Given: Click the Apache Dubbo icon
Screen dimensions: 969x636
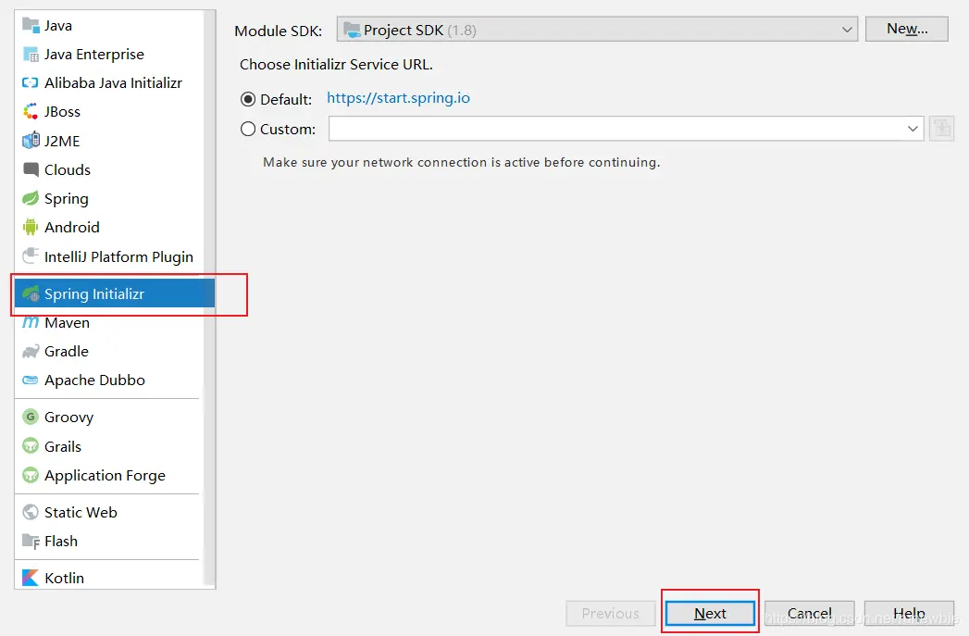Looking at the screenshot, I should 31,380.
